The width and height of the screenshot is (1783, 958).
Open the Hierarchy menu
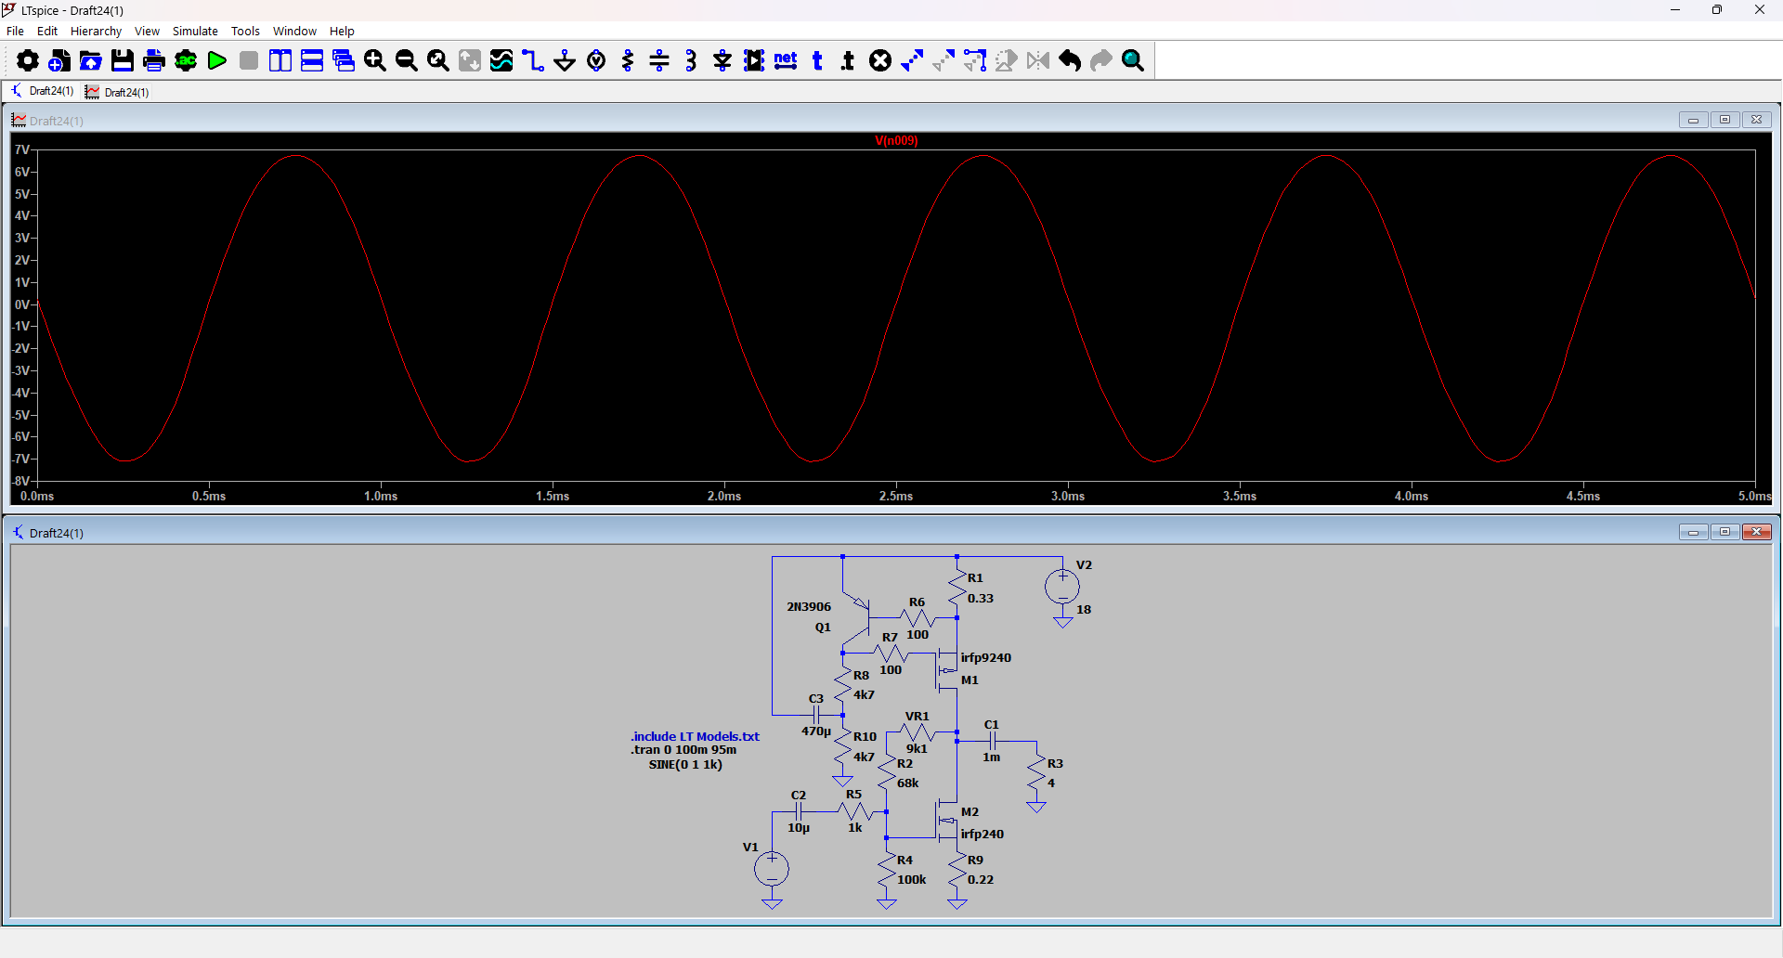[96, 31]
